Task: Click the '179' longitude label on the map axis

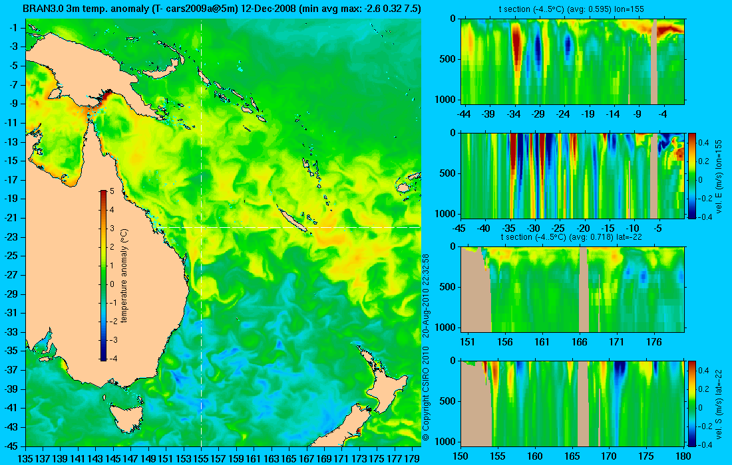Action: click(x=412, y=459)
